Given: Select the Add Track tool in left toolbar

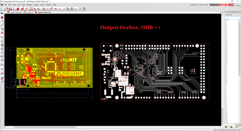Looking at the screenshot, I should pos(2,25).
